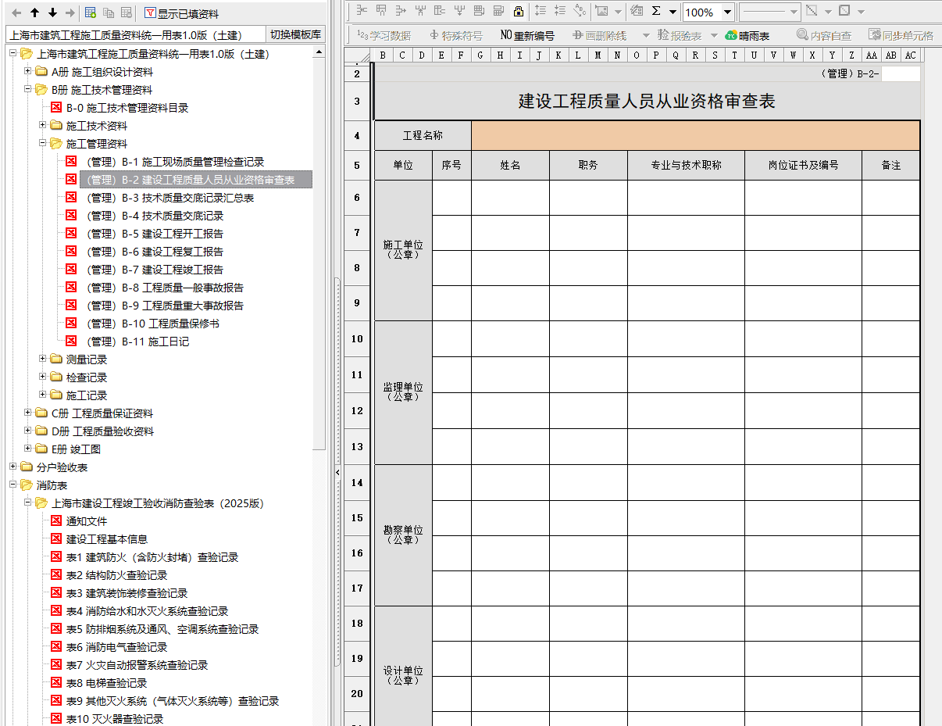This screenshot has height=726, width=942.
Task: Click the black down arrow move-down icon
Action: tap(52, 13)
